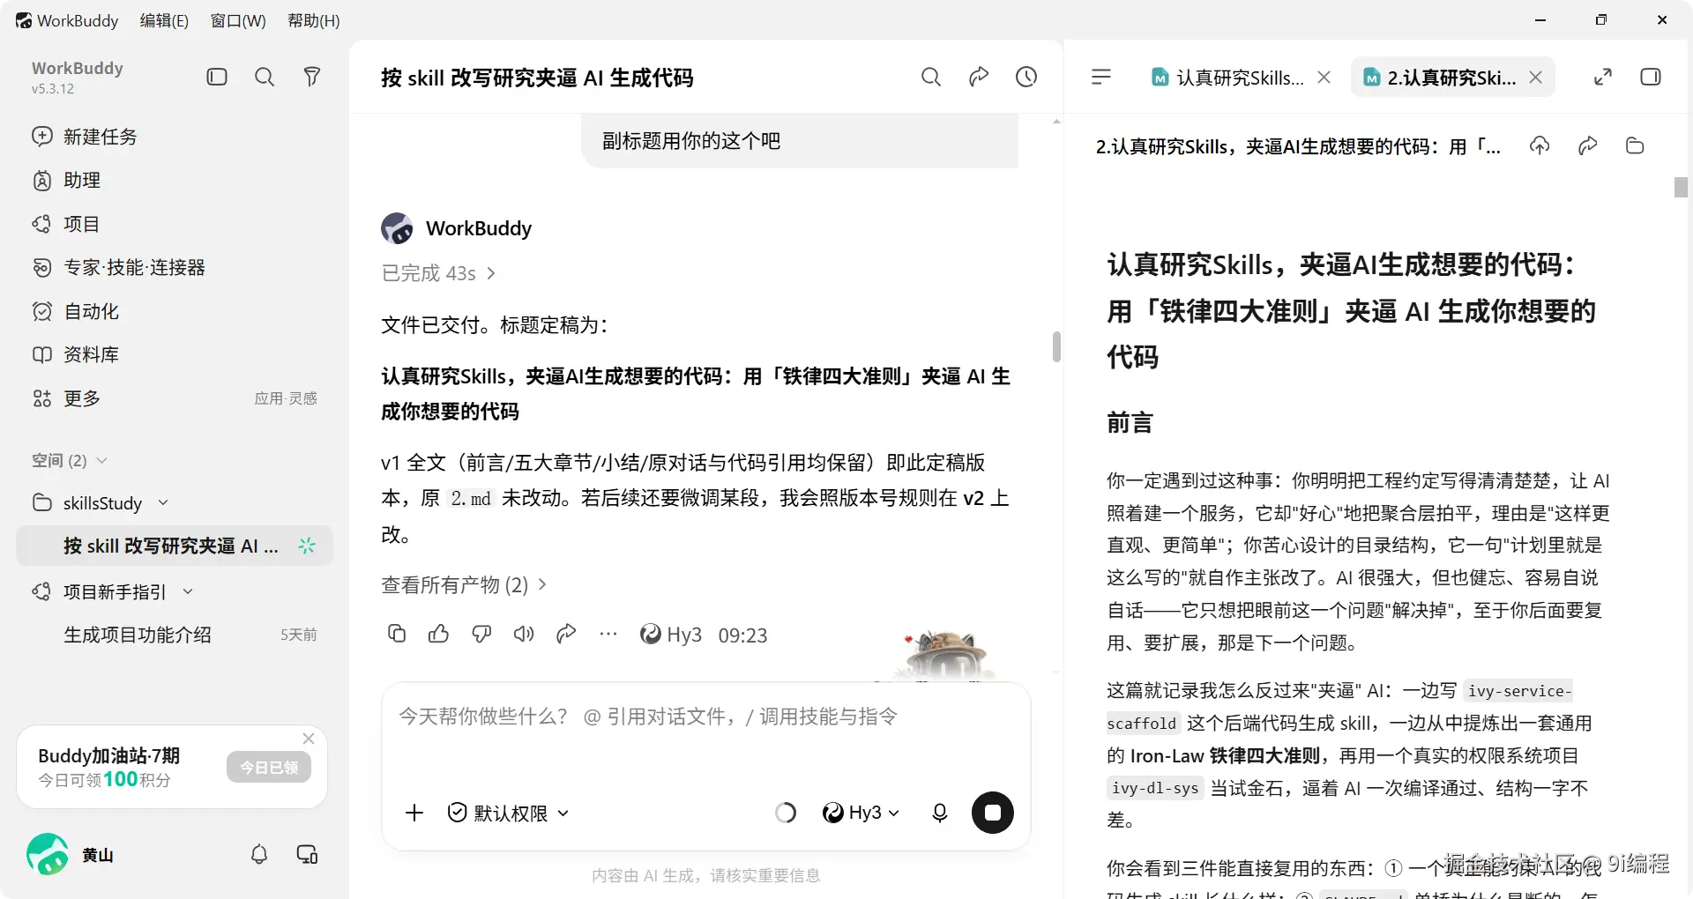Viewport: 1693px width, 899px height.
Task: Open the 窗口(W) menu
Action: 238,20
